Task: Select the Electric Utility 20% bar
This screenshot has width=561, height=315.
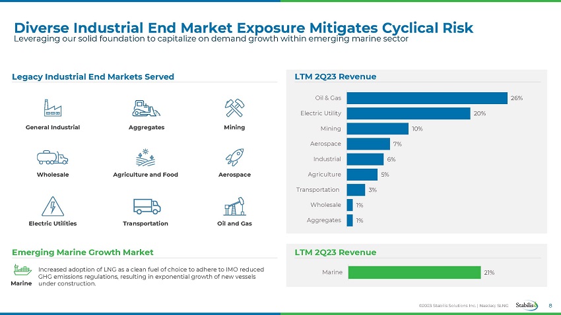Action: coord(408,113)
